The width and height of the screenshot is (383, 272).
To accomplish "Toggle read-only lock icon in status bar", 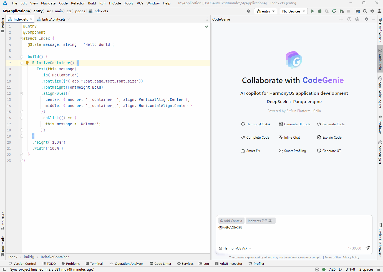I will click(x=378, y=269).
